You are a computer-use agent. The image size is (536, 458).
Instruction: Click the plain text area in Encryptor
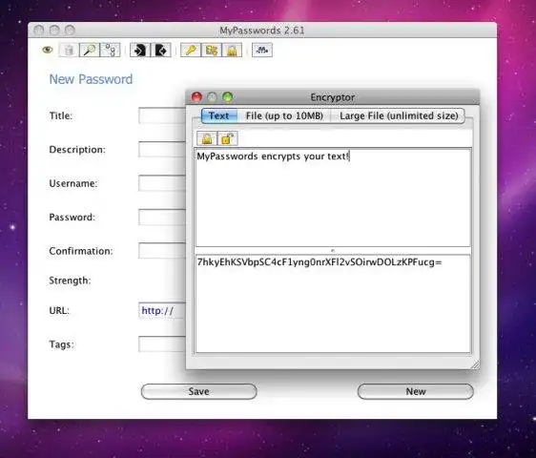click(x=333, y=198)
